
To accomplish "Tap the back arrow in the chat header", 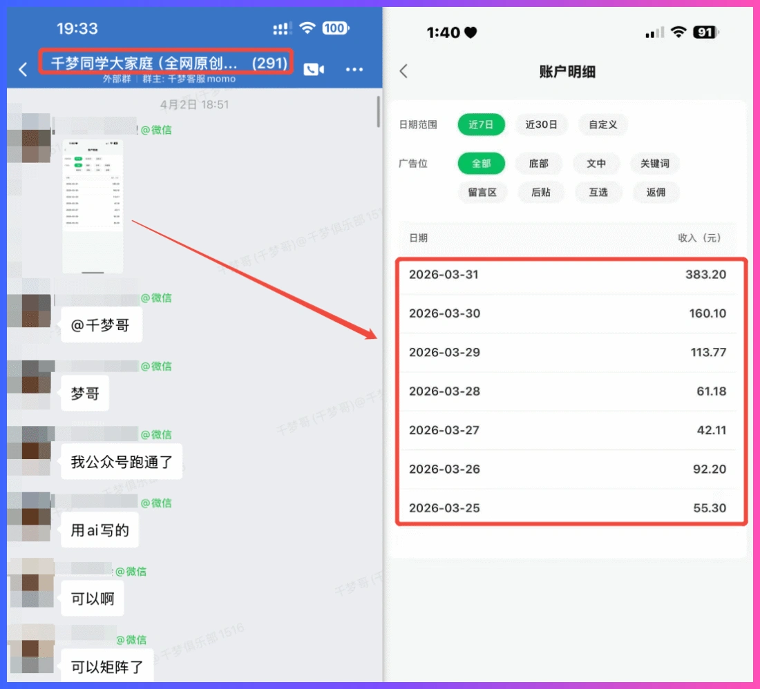I will [x=23, y=70].
